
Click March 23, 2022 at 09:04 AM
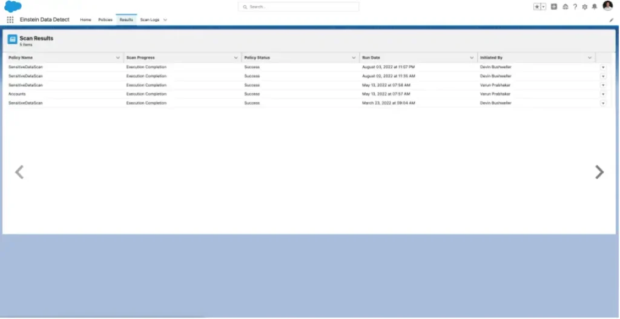tap(388, 103)
